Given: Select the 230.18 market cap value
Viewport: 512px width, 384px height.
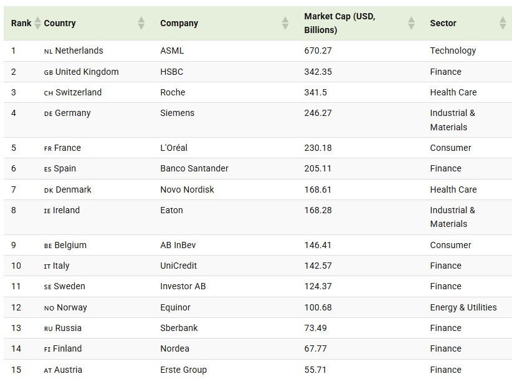Looking at the screenshot, I should point(318,148).
